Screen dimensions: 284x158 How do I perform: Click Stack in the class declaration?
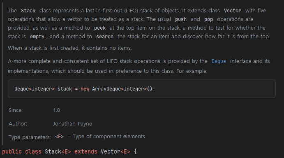coord(53,151)
